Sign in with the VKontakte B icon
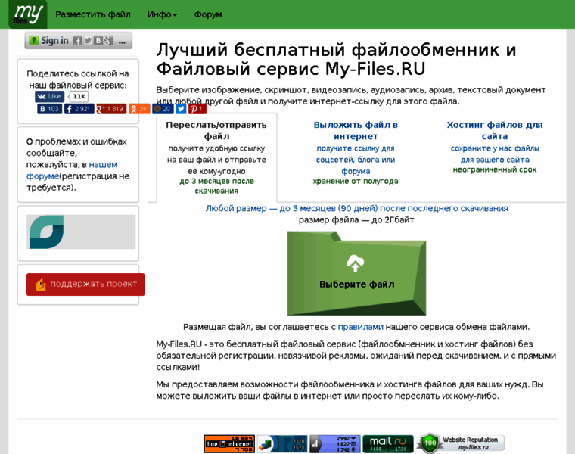The image size is (575, 454). tap(98, 40)
